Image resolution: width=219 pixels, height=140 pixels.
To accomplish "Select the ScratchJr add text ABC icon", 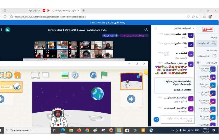I will [x=75, y=75].
